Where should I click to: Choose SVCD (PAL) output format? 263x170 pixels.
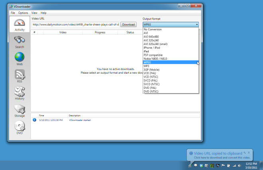tap(171, 81)
